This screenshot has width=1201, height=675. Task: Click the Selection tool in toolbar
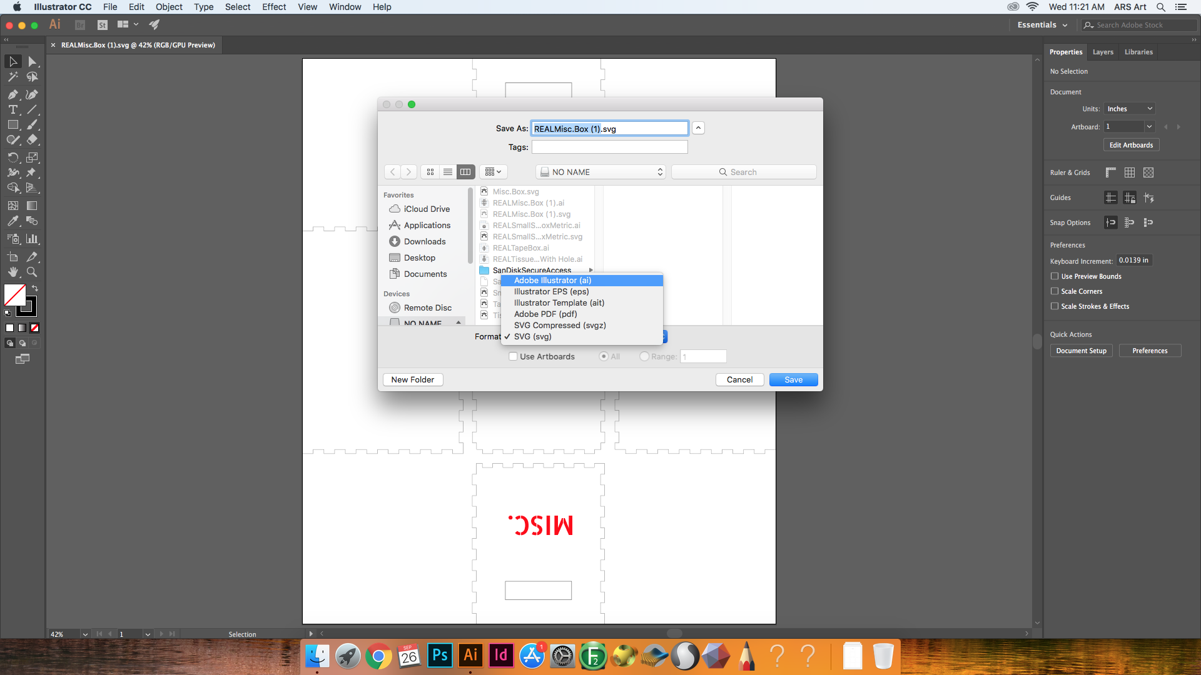[11, 62]
